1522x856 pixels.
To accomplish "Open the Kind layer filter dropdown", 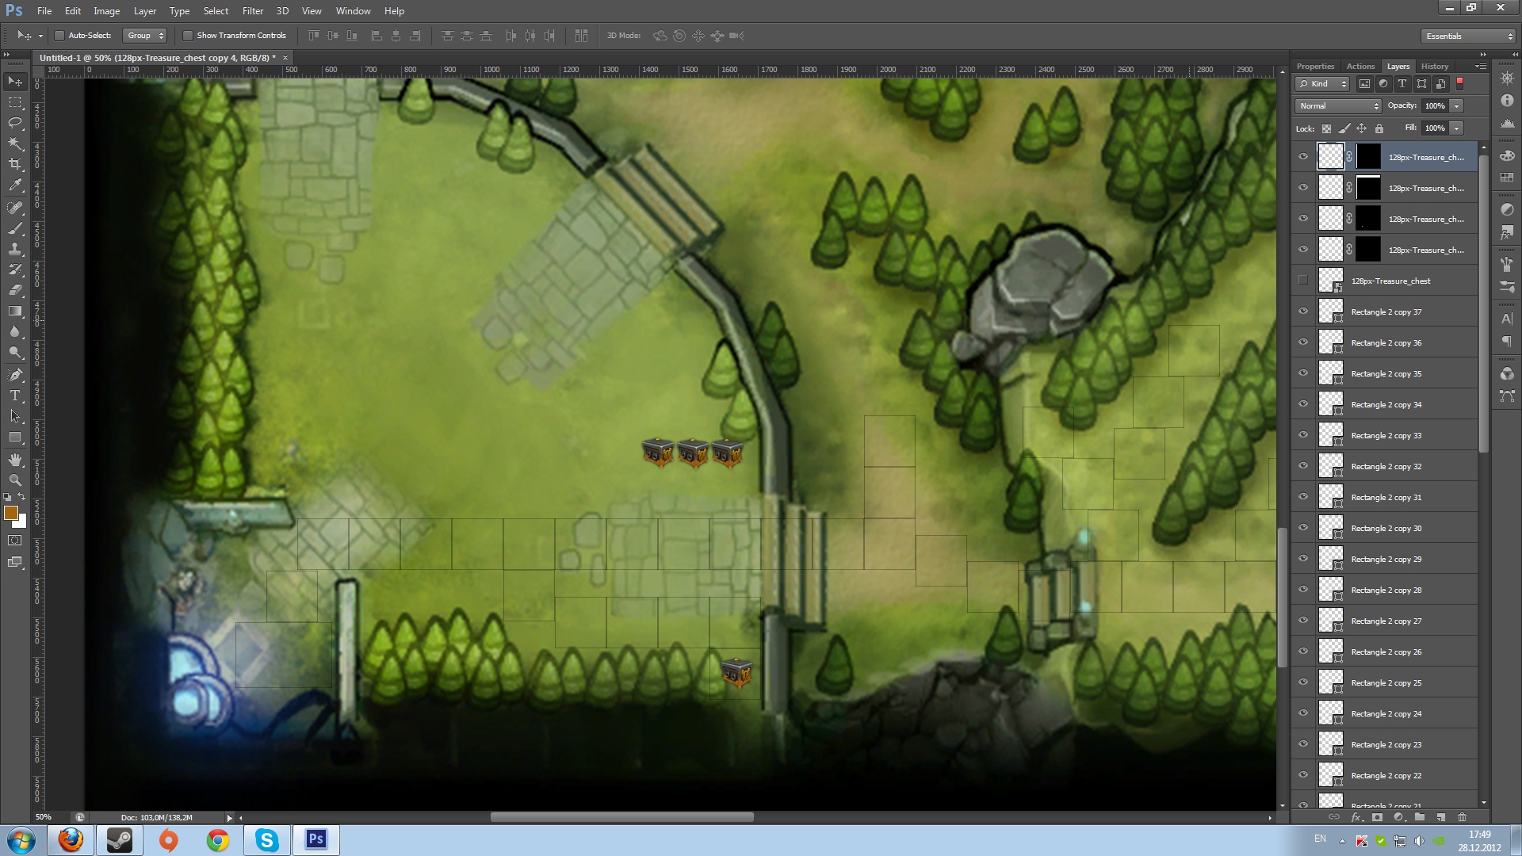I will tap(1322, 84).
